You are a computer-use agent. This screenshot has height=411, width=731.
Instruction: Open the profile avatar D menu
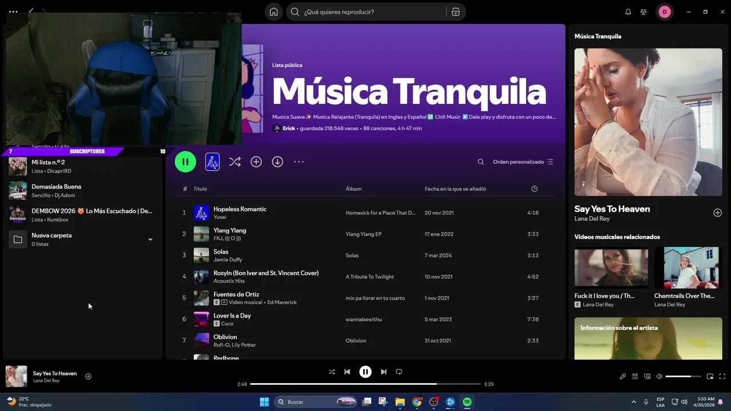pos(664,12)
